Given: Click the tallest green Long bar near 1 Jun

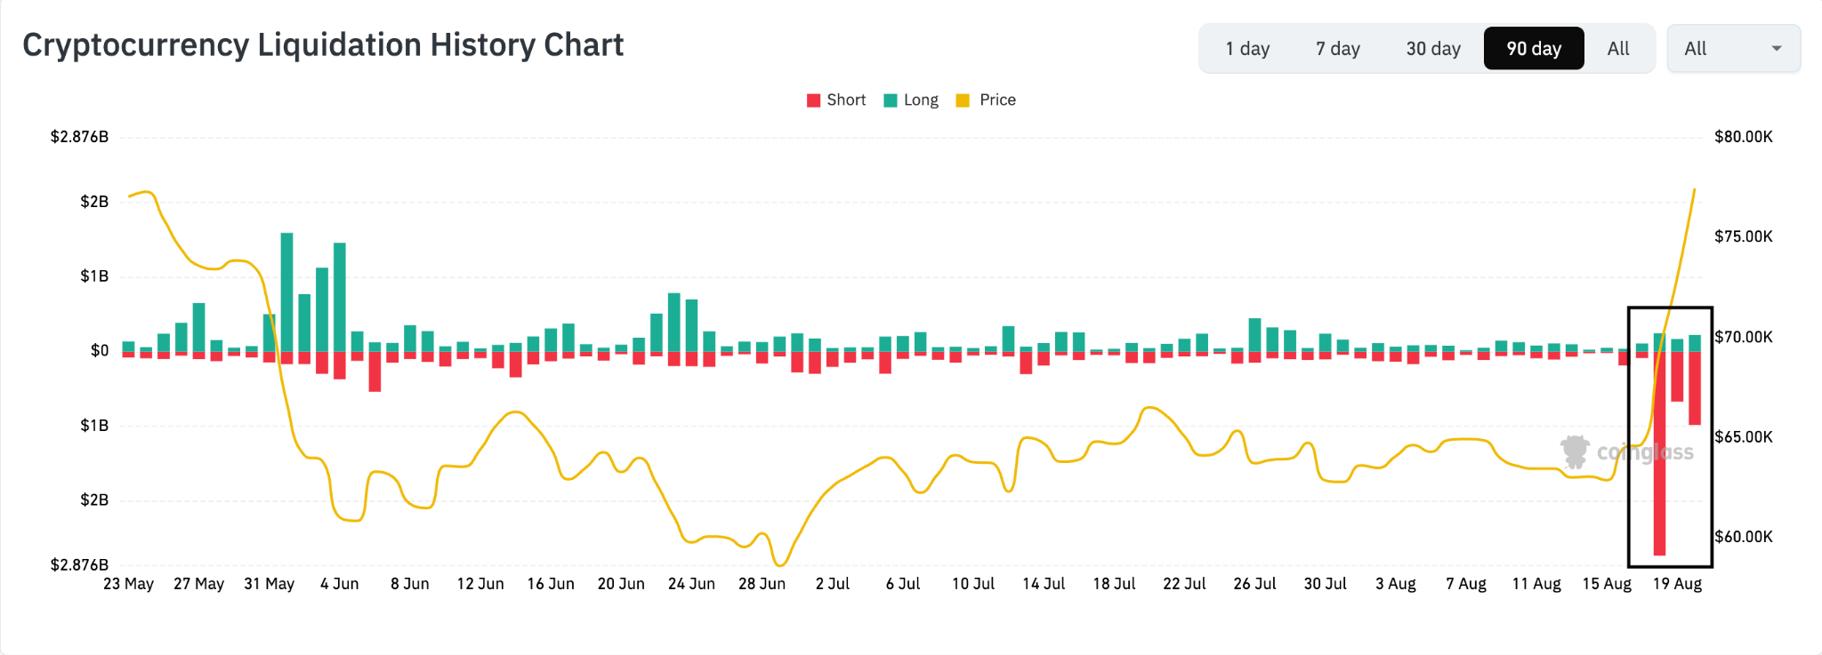Looking at the screenshot, I should pos(286,292).
